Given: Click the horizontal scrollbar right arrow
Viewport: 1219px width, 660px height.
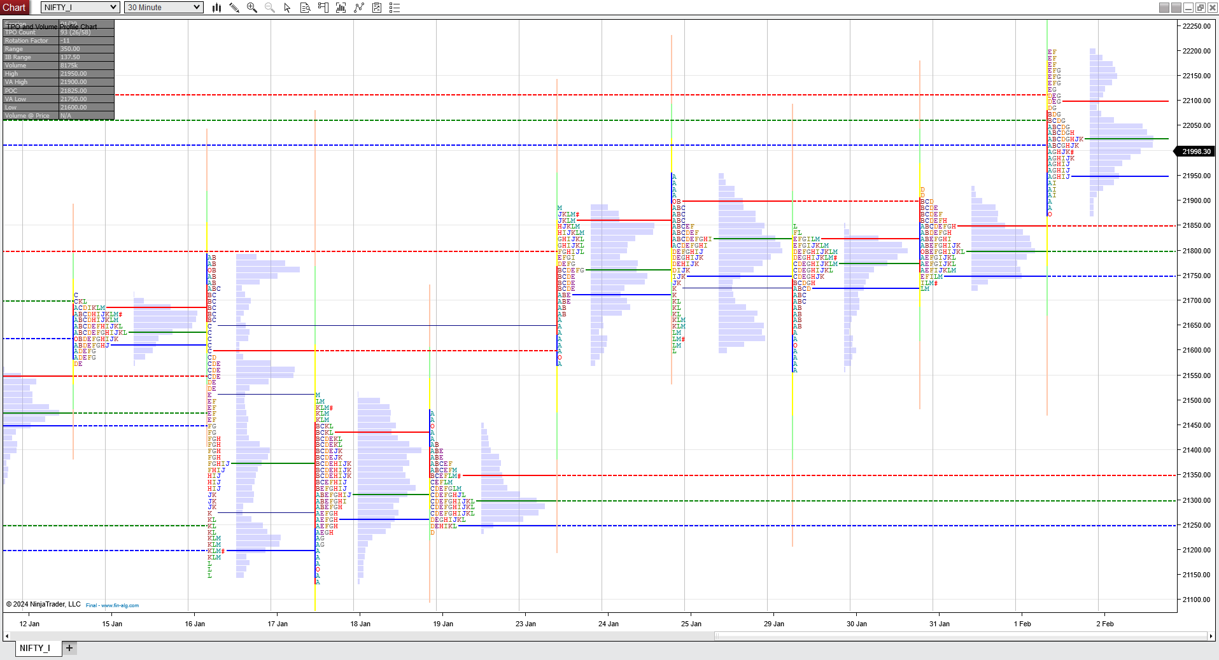Looking at the screenshot, I should (x=1211, y=636).
